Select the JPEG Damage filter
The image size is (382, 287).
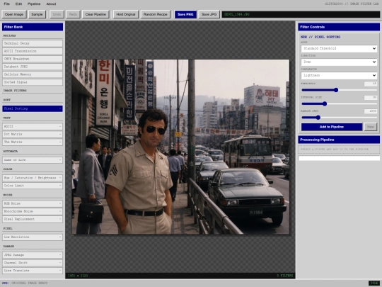click(x=33, y=255)
